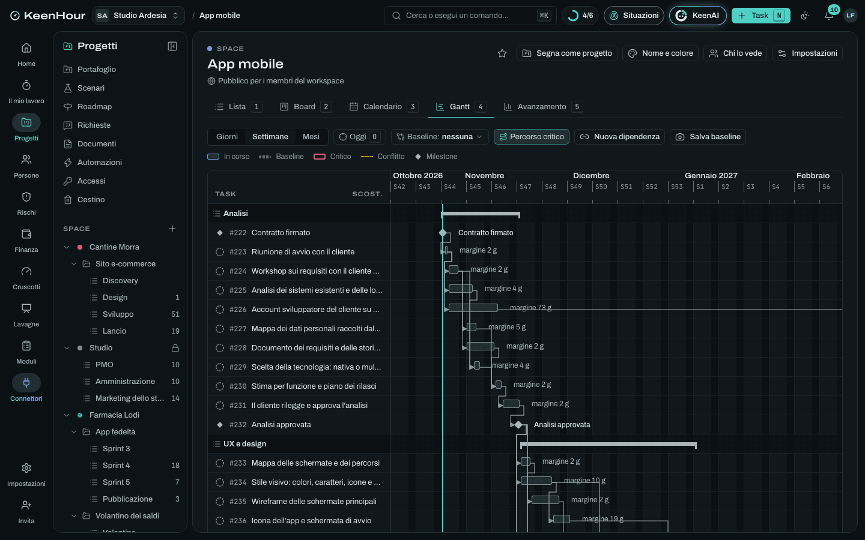This screenshot has width=865, height=540.
Task: Open the Home sidebar icon
Action: click(26, 48)
